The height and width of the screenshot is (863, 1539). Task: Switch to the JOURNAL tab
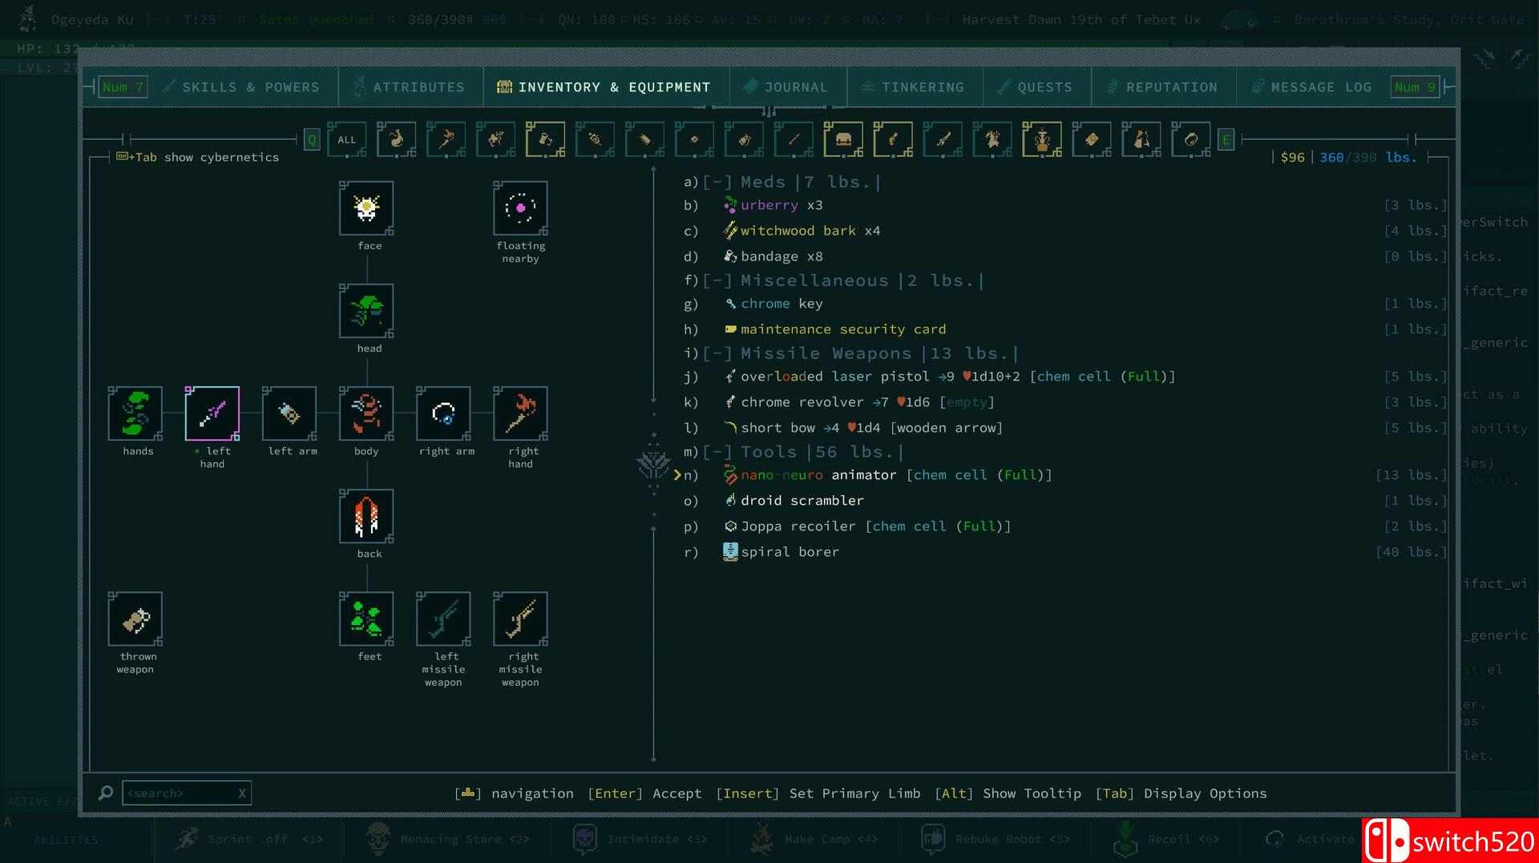tap(795, 87)
